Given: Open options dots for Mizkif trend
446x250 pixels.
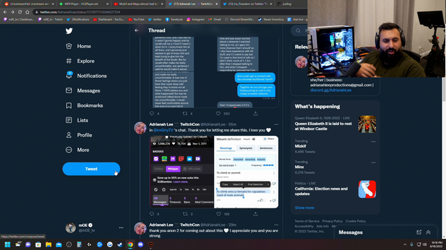Looking at the screenshot, I should pyautogui.click(x=374, y=142).
